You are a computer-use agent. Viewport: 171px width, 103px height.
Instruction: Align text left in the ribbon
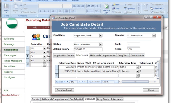pos(74,6)
